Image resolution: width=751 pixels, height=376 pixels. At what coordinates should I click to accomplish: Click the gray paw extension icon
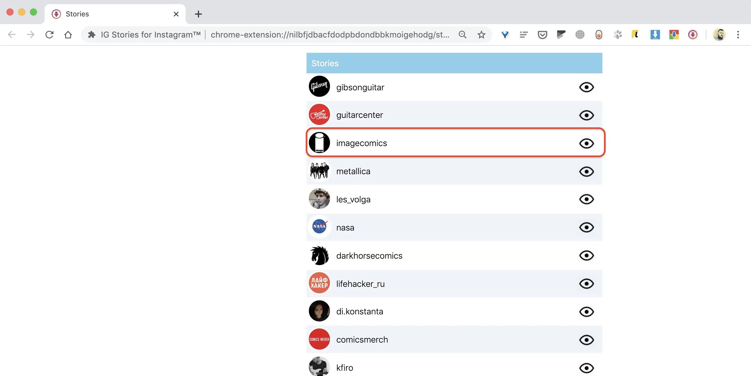618,35
